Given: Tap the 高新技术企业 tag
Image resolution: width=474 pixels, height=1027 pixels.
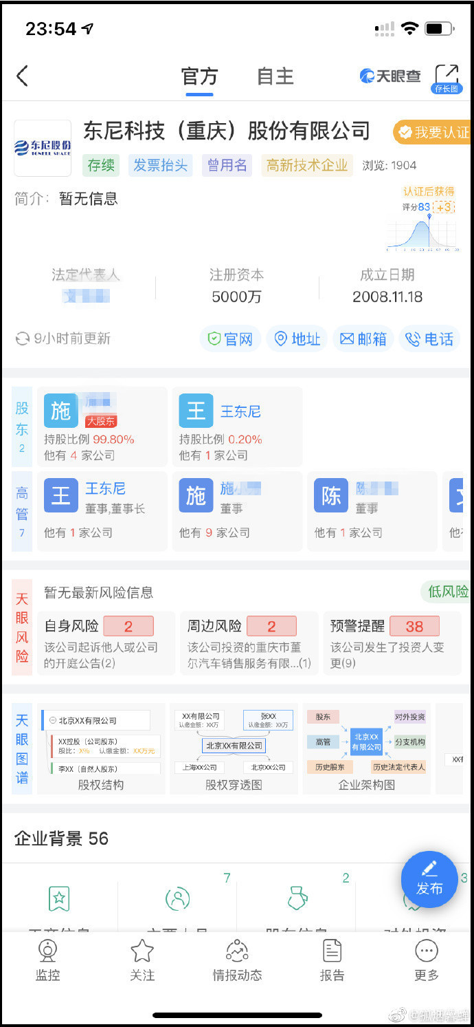Looking at the screenshot, I should (307, 165).
